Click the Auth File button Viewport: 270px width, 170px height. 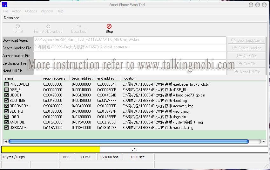click(246, 56)
